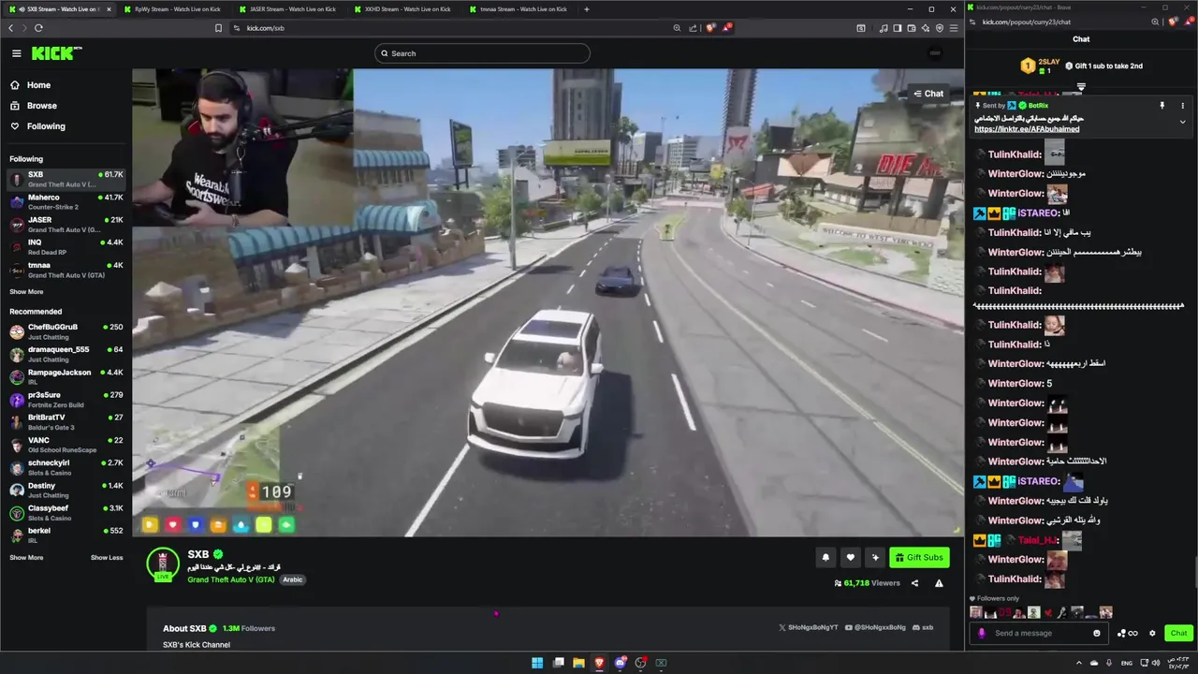Open the linktr.ee link in pinned message
Image resolution: width=1198 pixels, height=674 pixels.
(x=1027, y=129)
